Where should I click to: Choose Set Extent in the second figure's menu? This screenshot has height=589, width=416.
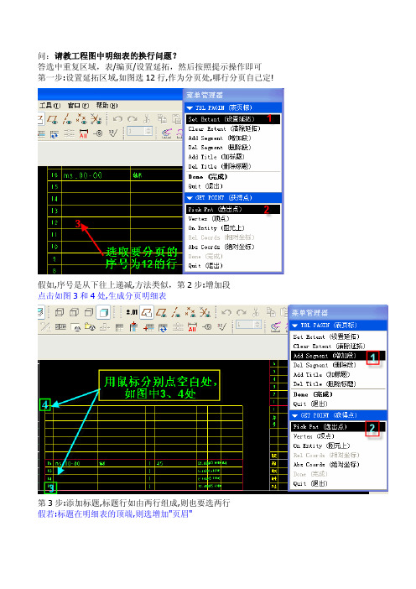(x=326, y=336)
